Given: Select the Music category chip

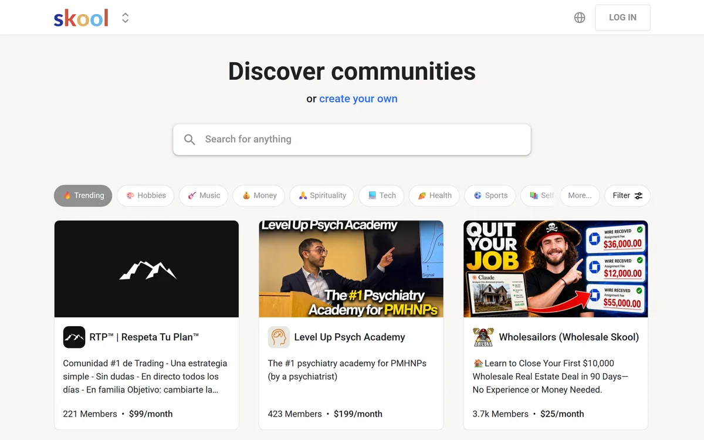Looking at the screenshot, I should coord(204,195).
